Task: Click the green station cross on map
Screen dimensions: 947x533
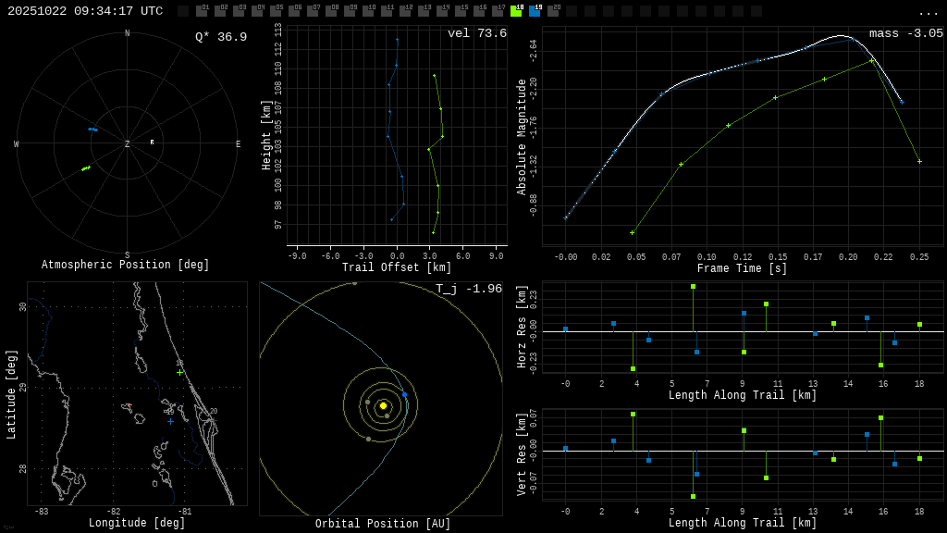Action: (180, 372)
